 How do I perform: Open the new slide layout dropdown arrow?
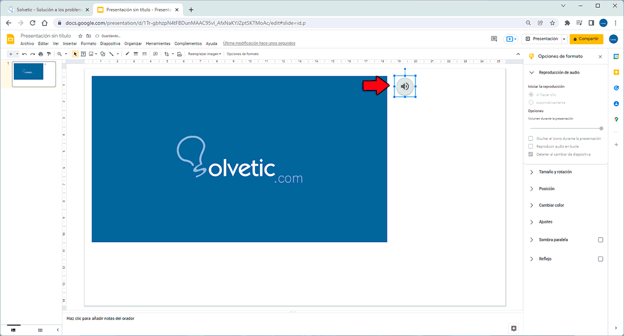coord(17,54)
